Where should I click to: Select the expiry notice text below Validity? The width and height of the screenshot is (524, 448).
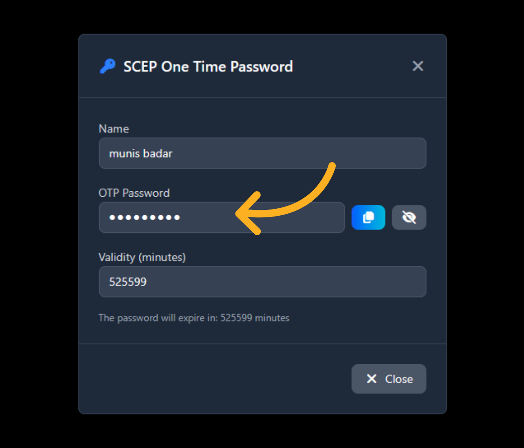pos(194,318)
